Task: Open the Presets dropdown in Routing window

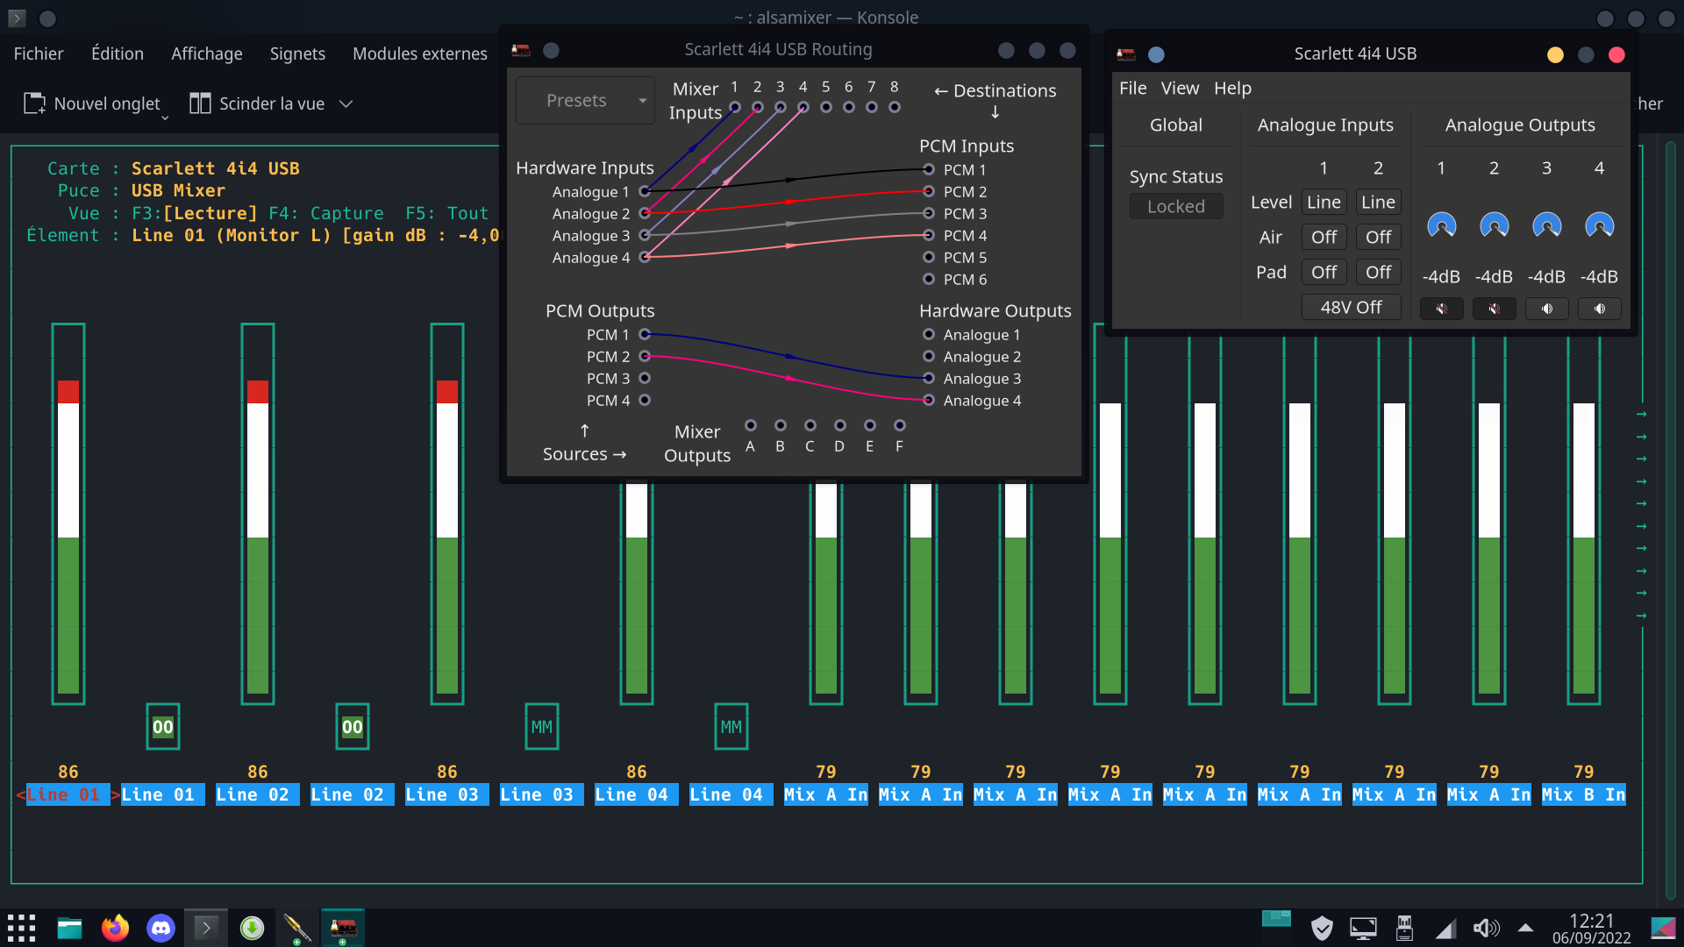Action: tap(585, 101)
